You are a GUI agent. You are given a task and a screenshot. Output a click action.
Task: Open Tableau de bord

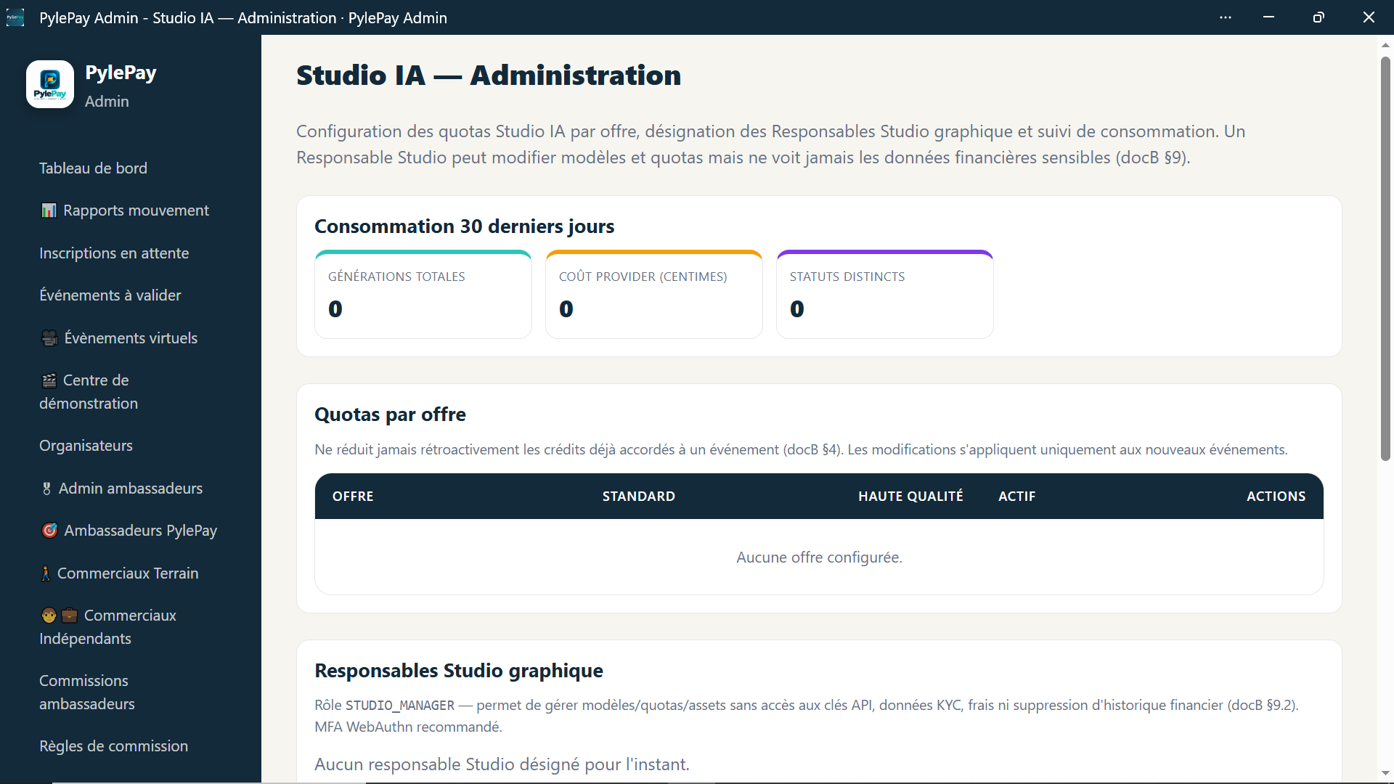tap(93, 168)
